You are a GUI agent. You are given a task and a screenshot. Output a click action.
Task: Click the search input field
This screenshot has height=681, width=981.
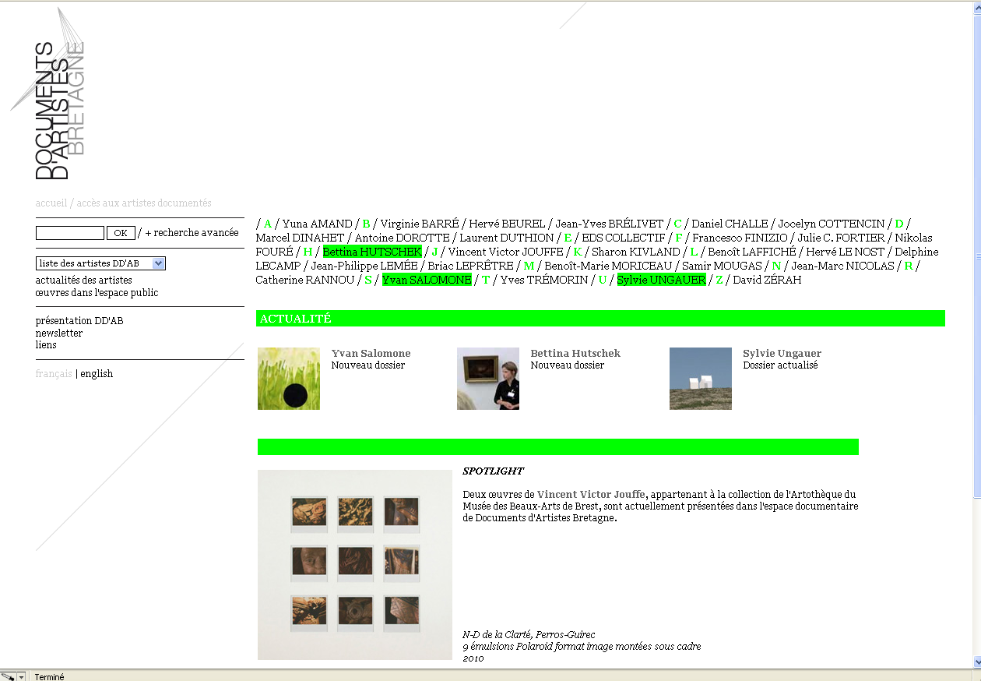pos(70,233)
